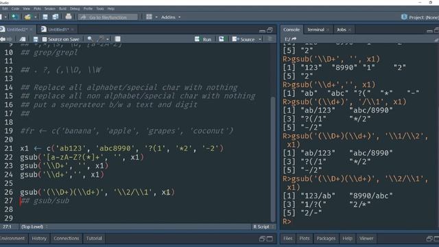
Task: Open the Tutorial tab
Action: point(94,238)
